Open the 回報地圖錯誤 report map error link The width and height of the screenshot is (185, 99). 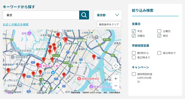(x=115, y=92)
